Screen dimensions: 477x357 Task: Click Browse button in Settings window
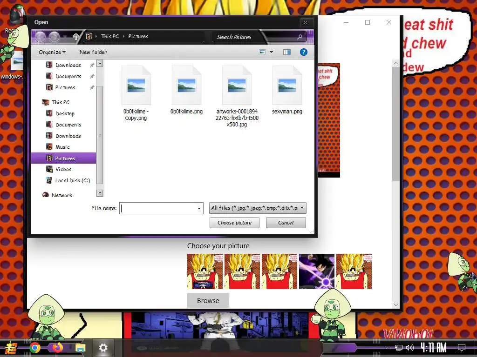208,301
